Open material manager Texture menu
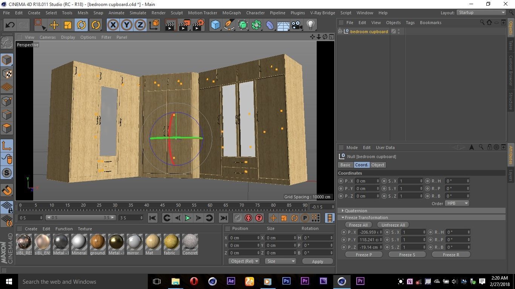The width and height of the screenshot is (515, 289). tap(85, 229)
